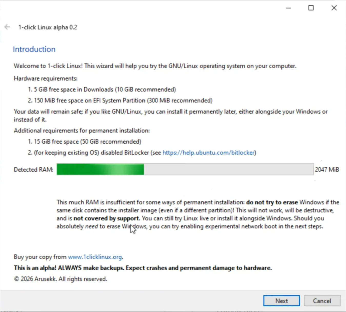The image size is (346, 312).
Task: Click the back arrow icon
Action: pos(7,27)
